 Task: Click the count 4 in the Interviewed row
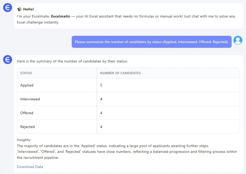tap(101, 99)
